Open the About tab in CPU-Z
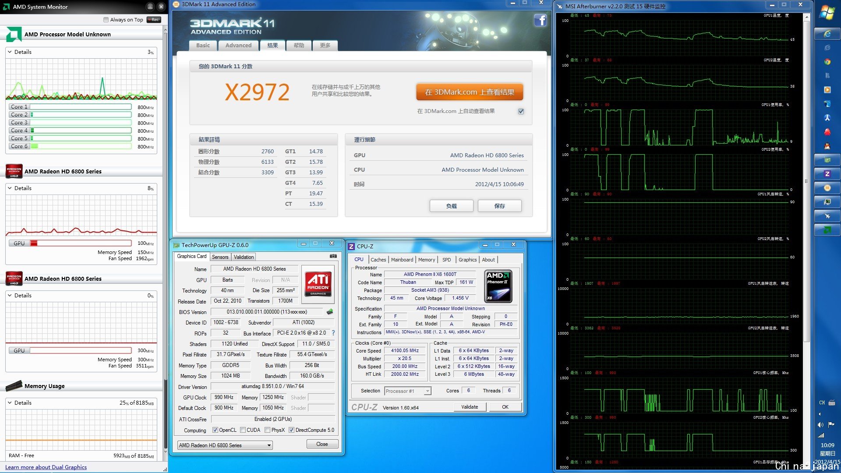 pyautogui.click(x=488, y=260)
